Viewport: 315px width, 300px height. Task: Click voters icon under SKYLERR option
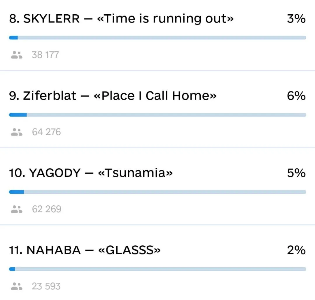tap(17, 55)
